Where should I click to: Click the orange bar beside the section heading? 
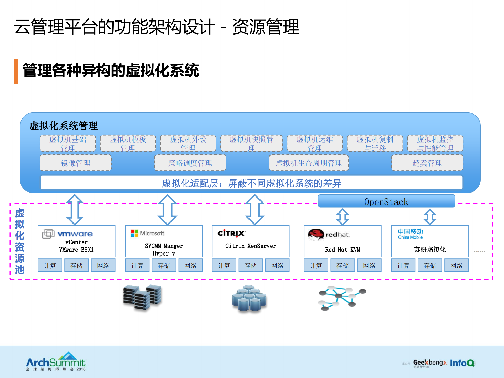tap(16, 70)
